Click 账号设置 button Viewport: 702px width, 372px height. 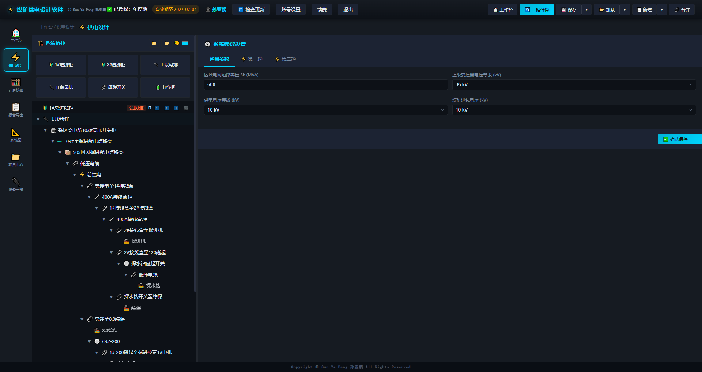coord(291,10)
